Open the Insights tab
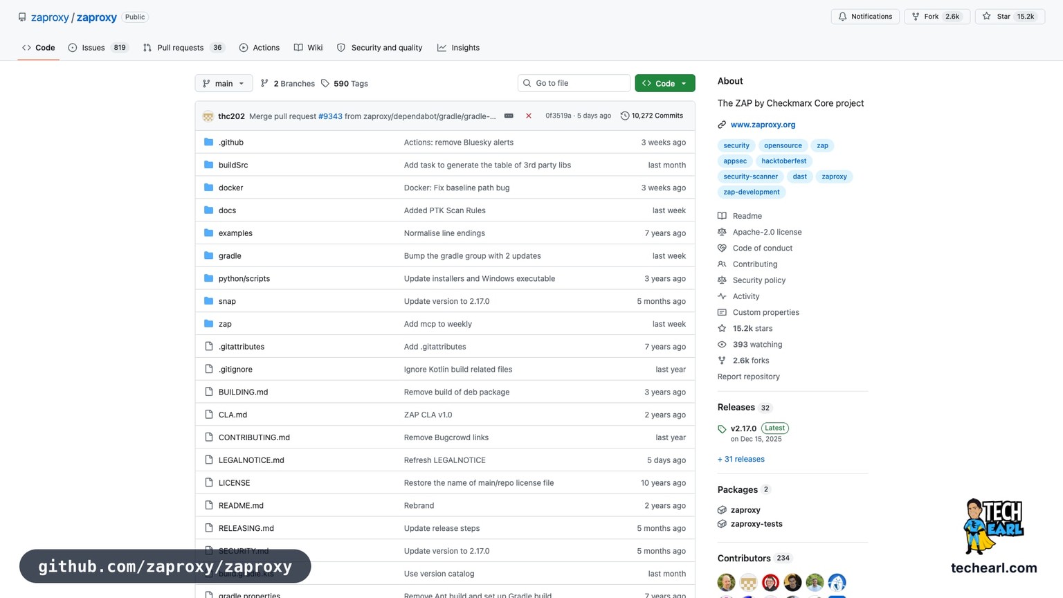 tap(458, 48)
